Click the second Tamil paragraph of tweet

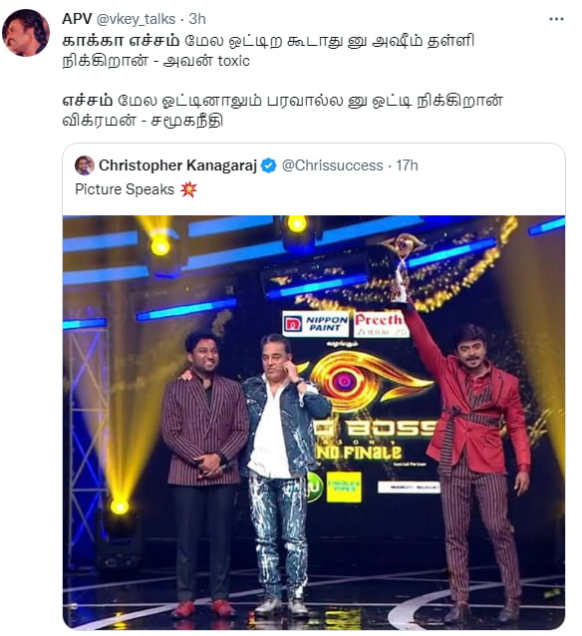pyautogui.click(x=282, y=111)
